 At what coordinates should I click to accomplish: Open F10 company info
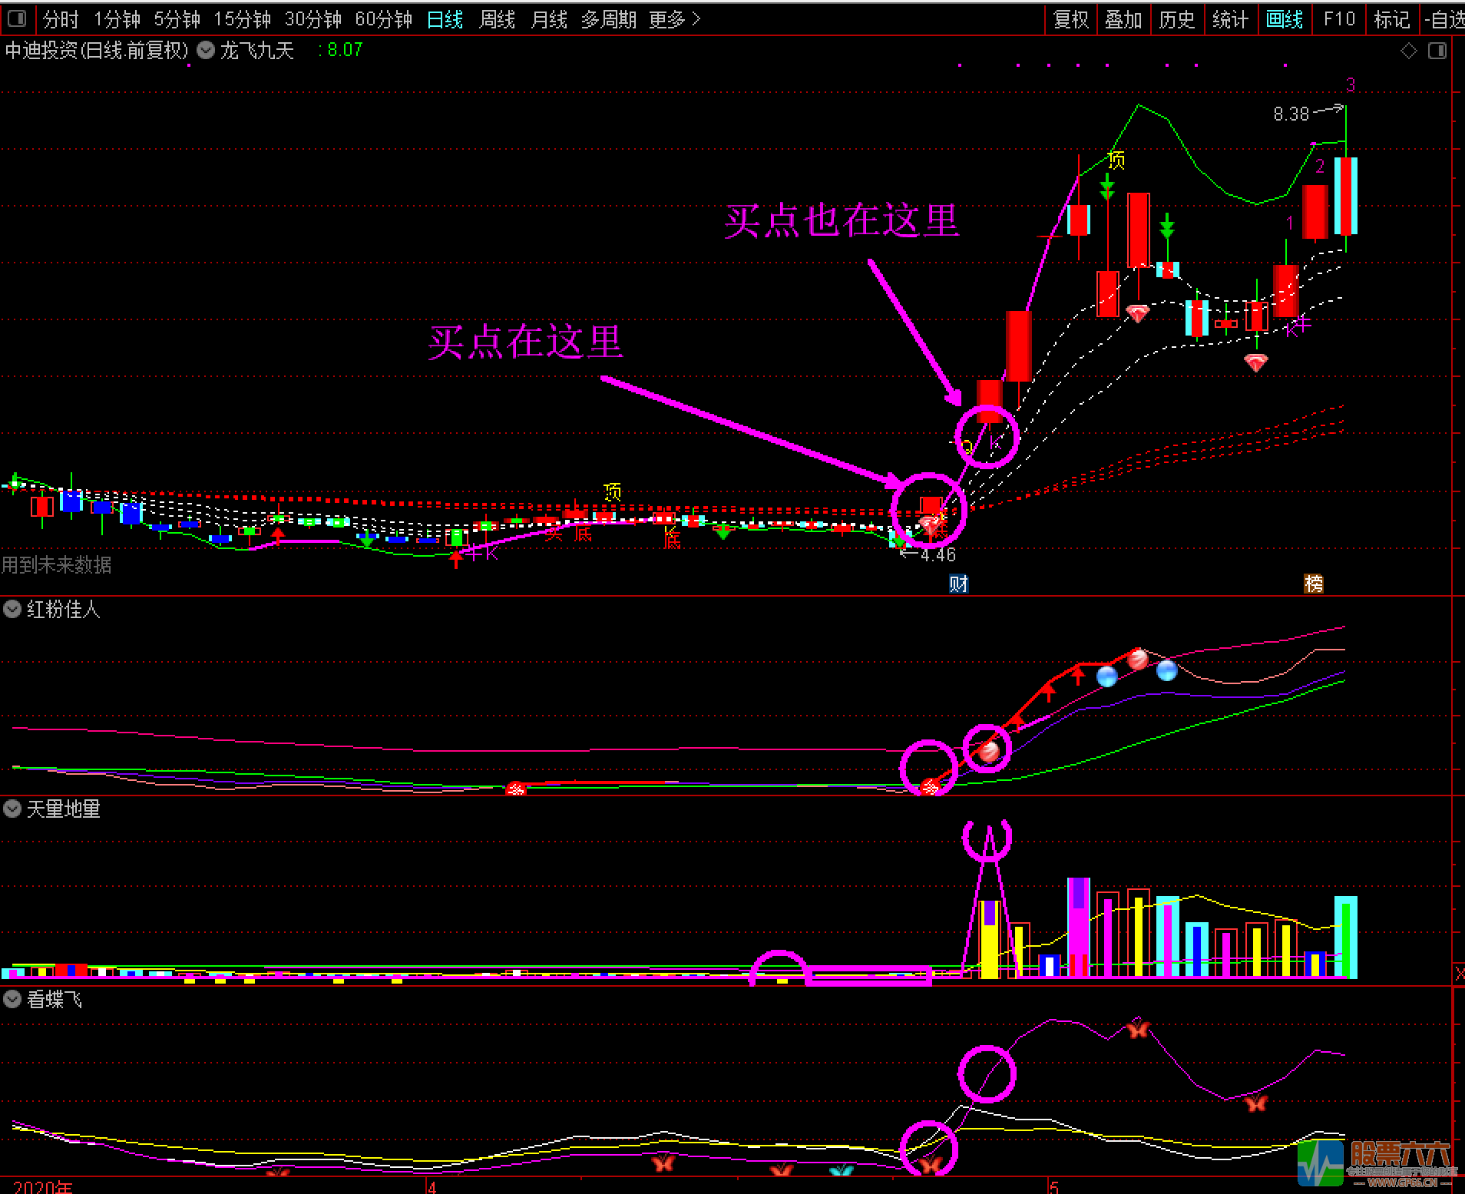coord(1339,19)
